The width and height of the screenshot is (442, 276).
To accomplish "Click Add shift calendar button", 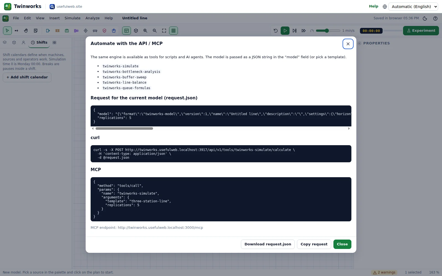I will 27,77.
